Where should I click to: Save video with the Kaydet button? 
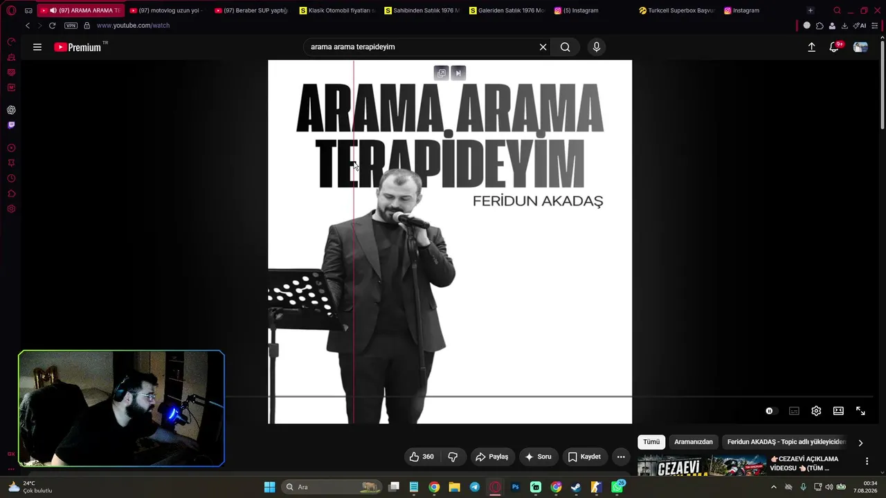[584, 456]
